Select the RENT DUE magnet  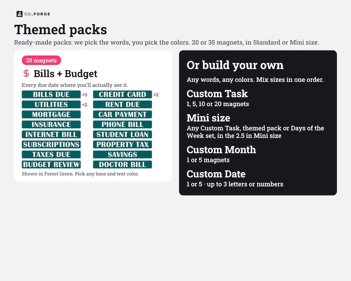coord(122,104)
